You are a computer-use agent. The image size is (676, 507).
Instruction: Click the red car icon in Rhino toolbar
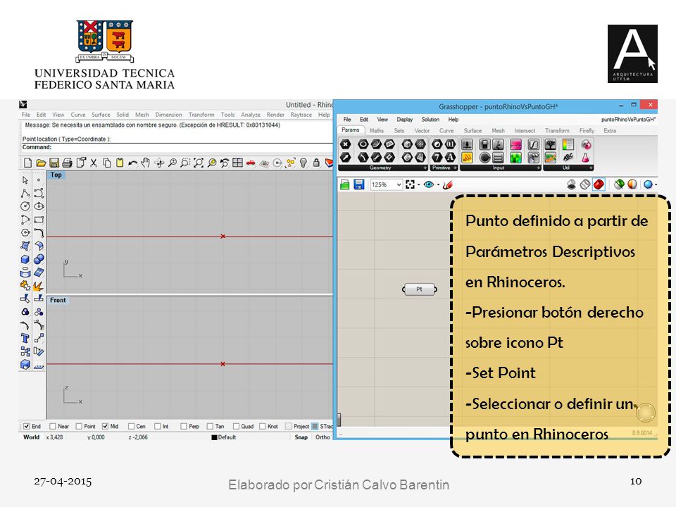tap(251, 163)
